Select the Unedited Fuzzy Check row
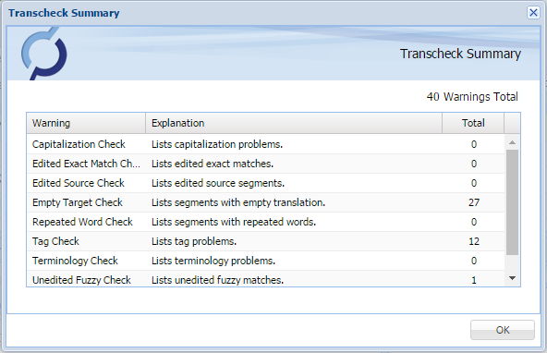 click(x=265, y=279)
